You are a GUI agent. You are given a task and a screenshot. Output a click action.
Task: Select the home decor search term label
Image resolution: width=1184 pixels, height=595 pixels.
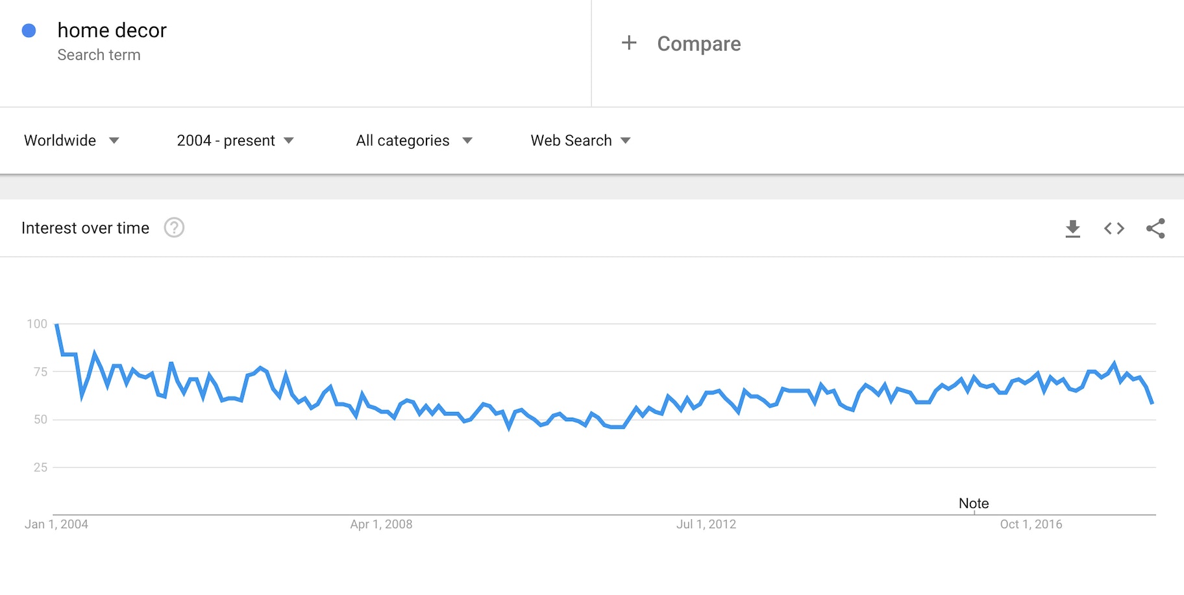click(112, 30)
